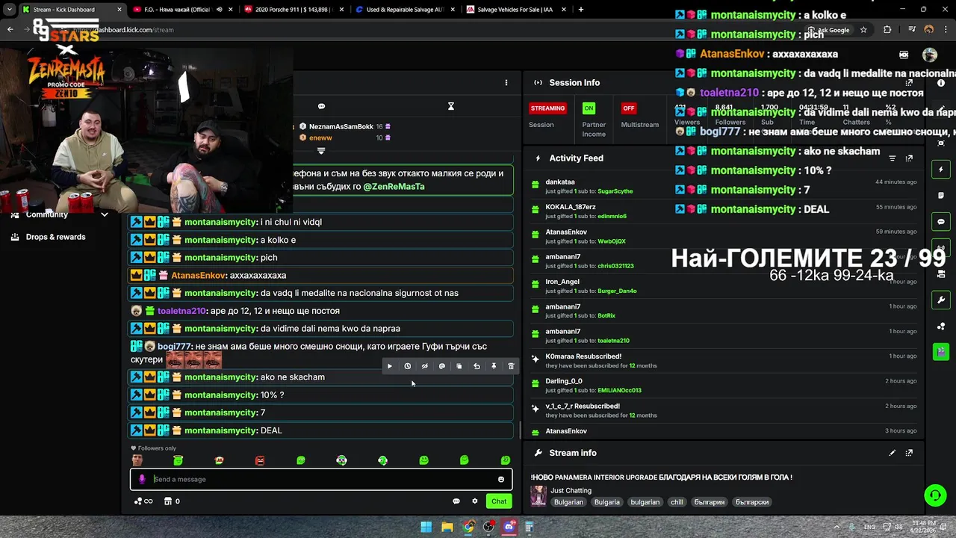Toggle the chat bubble icon in right sidebar
This screenshot has height=538, width=956.
click(x=941, y=222)
